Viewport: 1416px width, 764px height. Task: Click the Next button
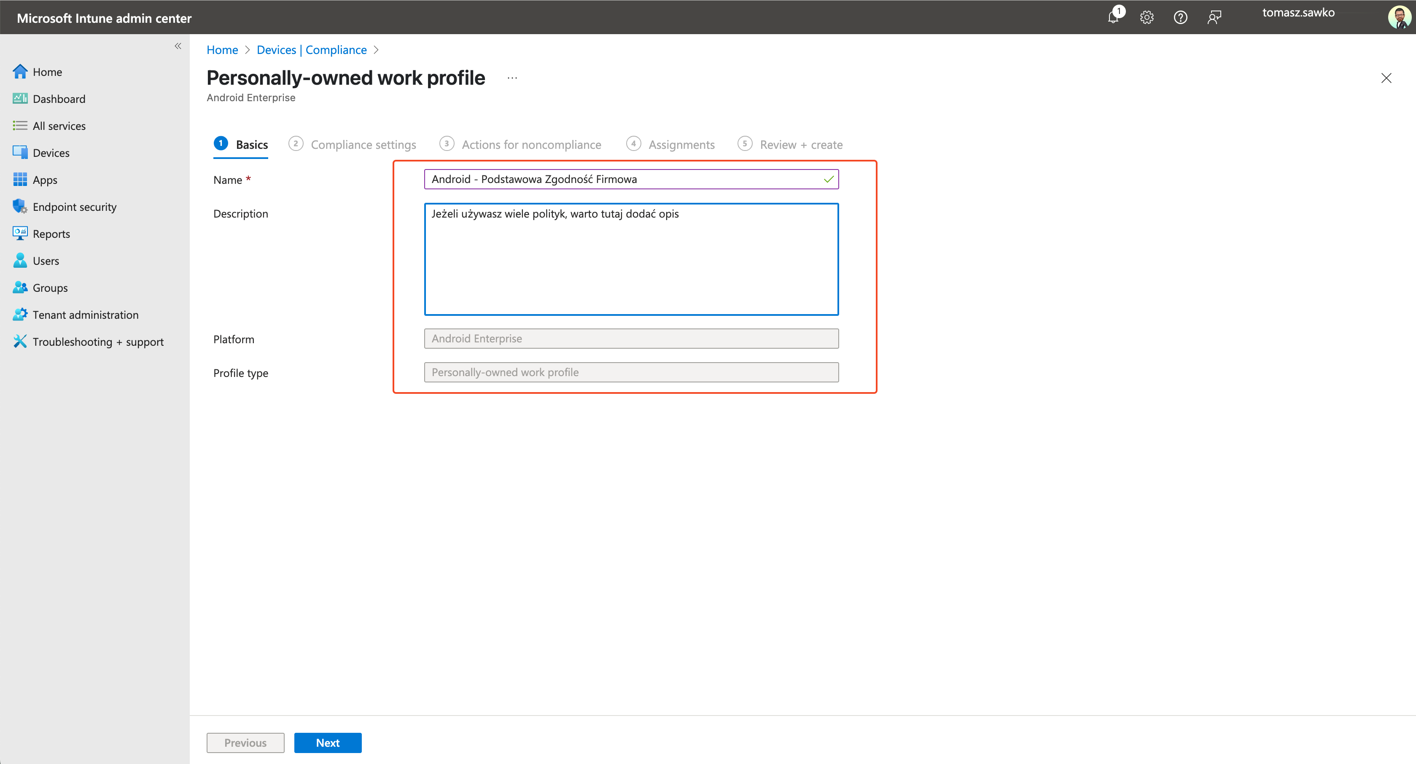[328, 742]
